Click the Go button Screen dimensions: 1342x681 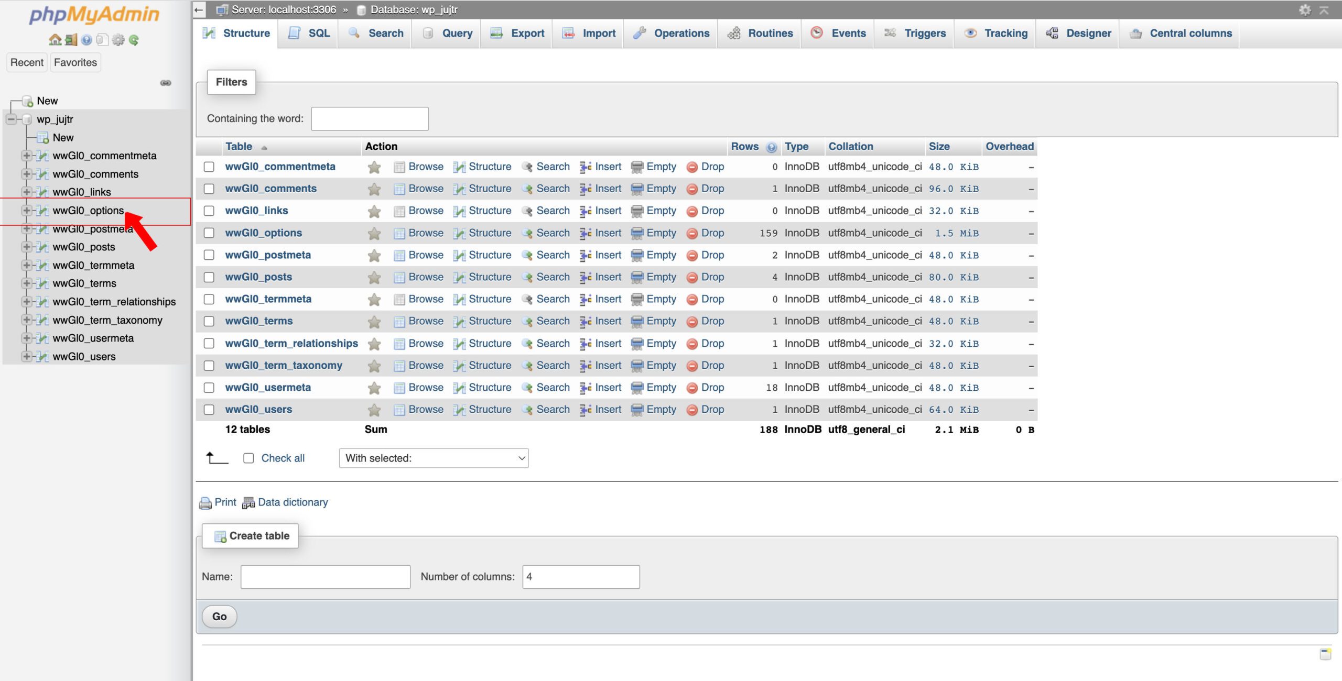pos(219,617)
